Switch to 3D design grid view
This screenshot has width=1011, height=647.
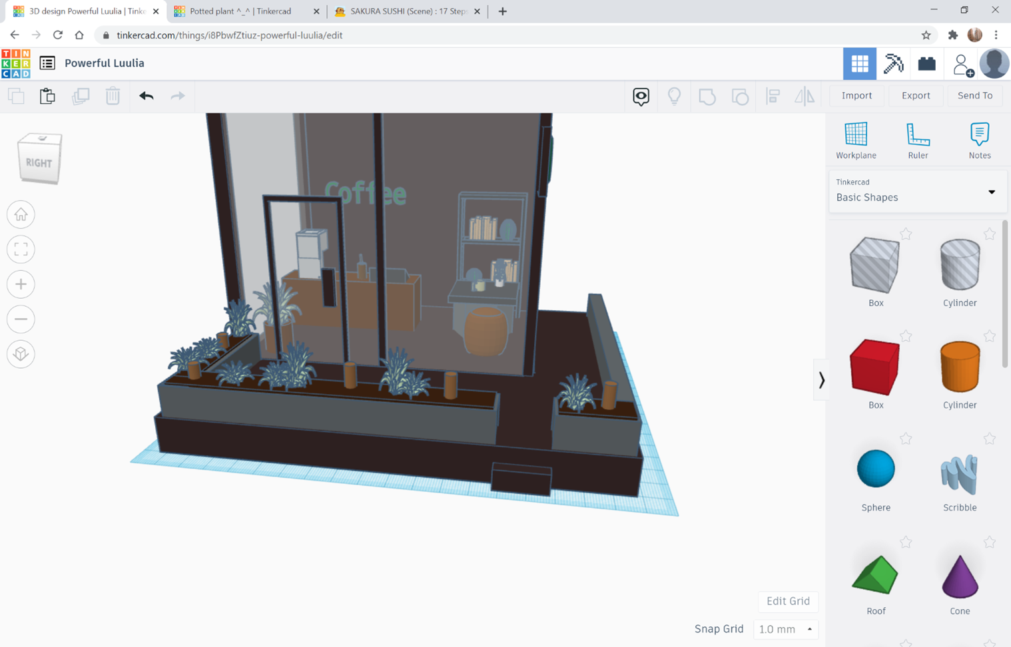(x=860, y=64)
